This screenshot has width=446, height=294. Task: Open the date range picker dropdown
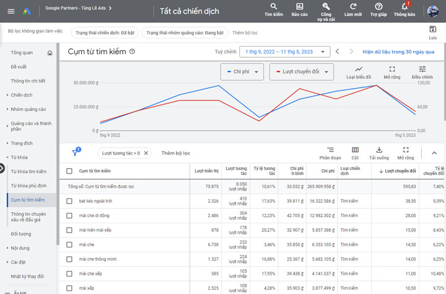285,52
